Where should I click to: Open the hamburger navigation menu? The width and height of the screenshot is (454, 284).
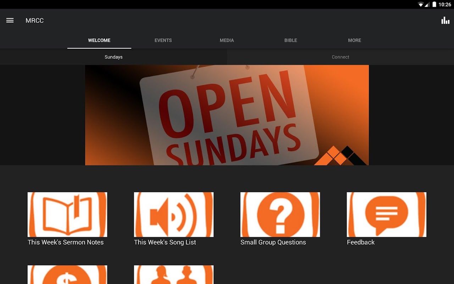(x=10, y=21)
